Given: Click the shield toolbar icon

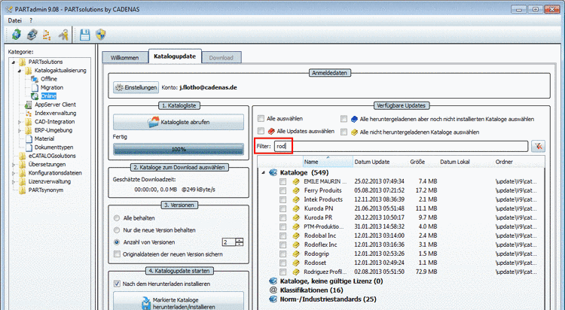Looking at the screenshot, I should (x=100, y=35).
